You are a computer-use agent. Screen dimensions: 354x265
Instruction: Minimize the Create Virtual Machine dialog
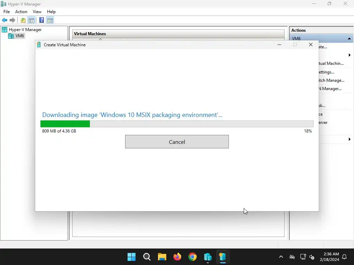(279, 45)
